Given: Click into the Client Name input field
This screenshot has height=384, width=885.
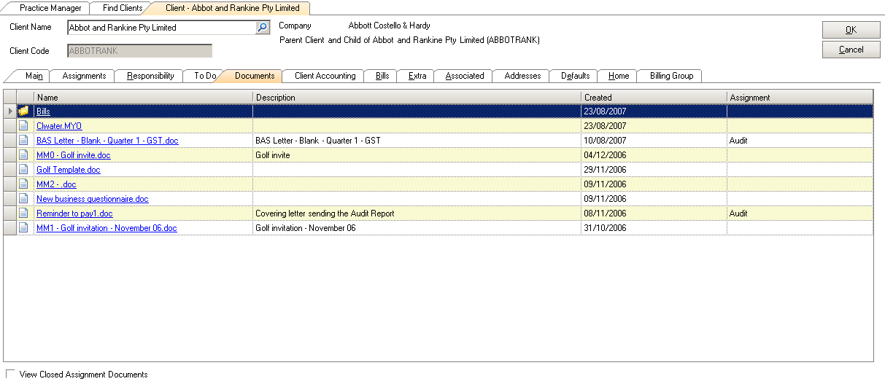Looking at the screenshot, I should 161,28.
